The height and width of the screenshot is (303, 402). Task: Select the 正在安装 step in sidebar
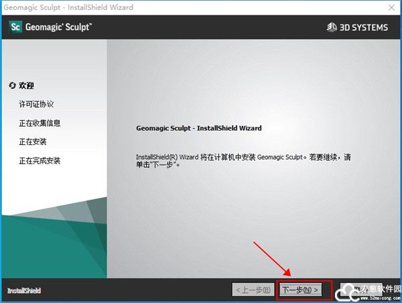click(x=33, y=141)
